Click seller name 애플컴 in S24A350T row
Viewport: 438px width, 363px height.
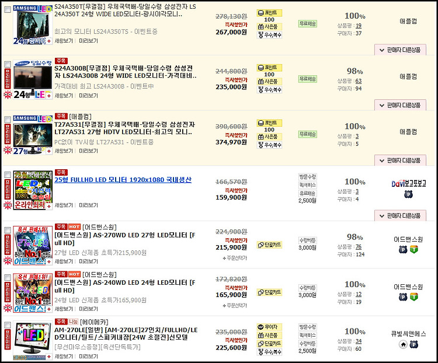pos(408,21)
